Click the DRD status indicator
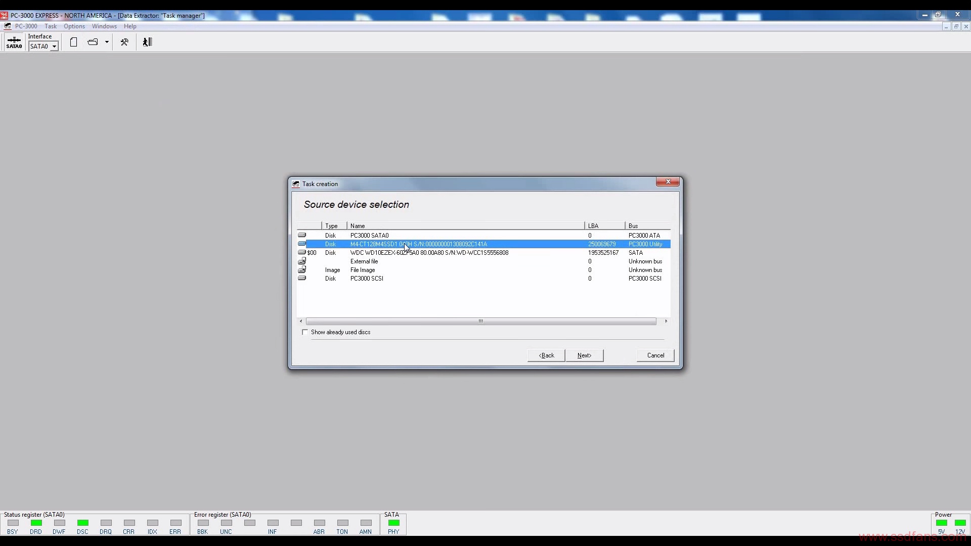Viewport: 971px width, 546px height. [36, 523]
